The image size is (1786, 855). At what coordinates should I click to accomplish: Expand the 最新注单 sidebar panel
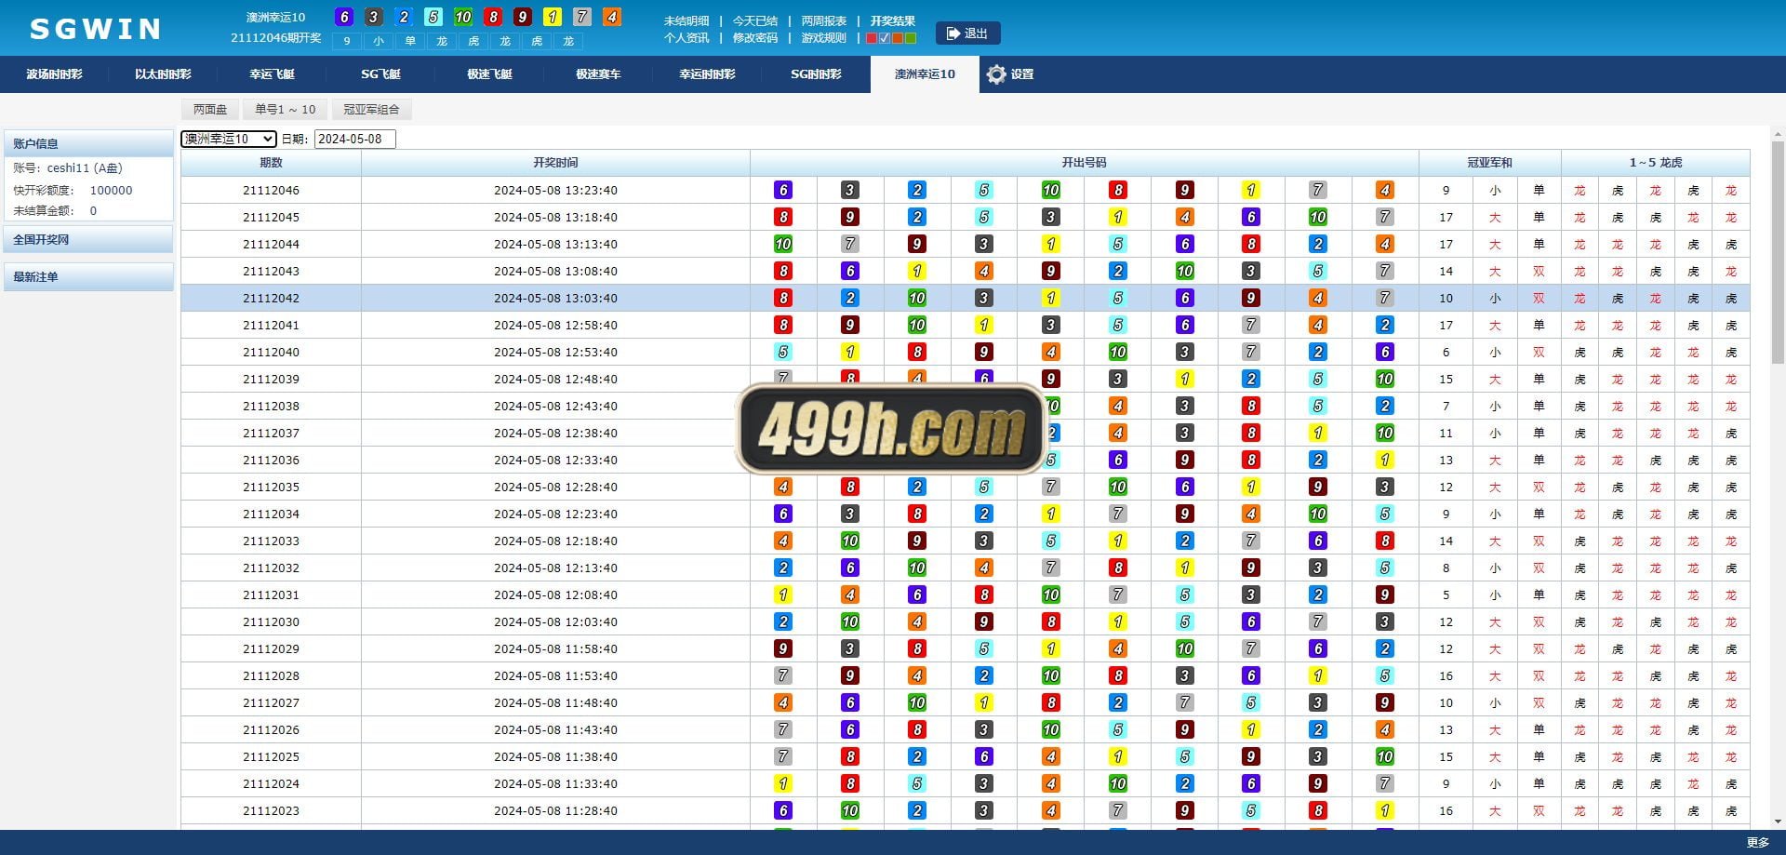[88, 276]
